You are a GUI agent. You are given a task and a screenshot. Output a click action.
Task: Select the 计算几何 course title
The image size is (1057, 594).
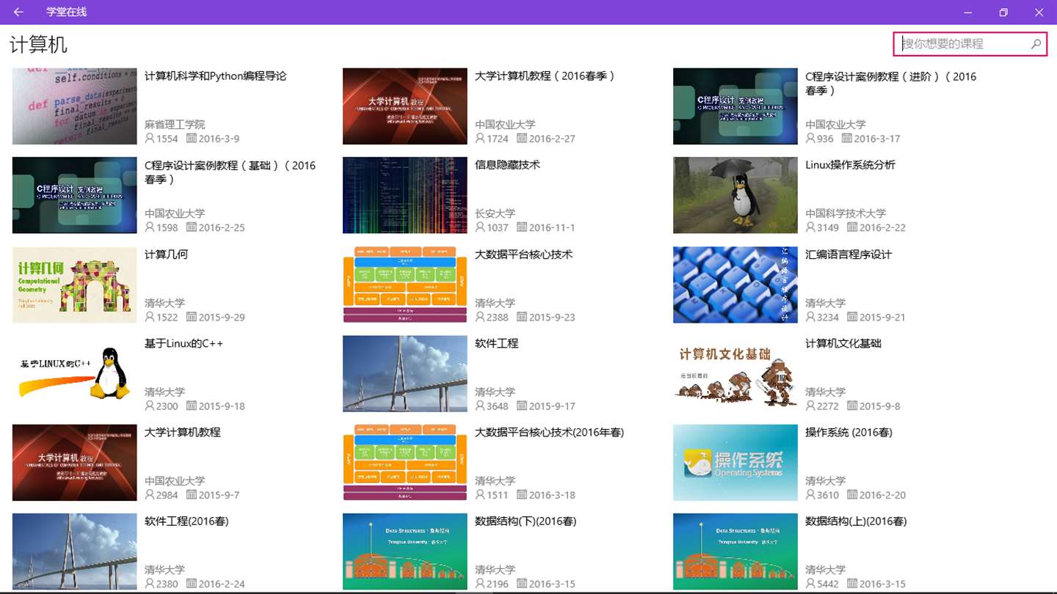click(x=167, y=254)
